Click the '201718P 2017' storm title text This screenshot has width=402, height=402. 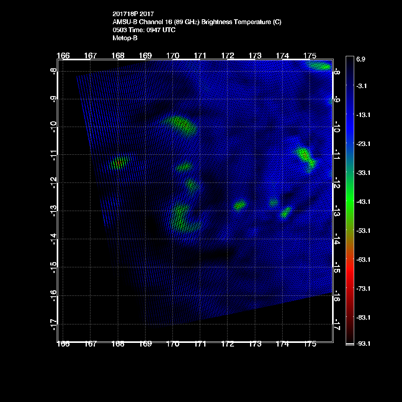click(x=133, y=14)
